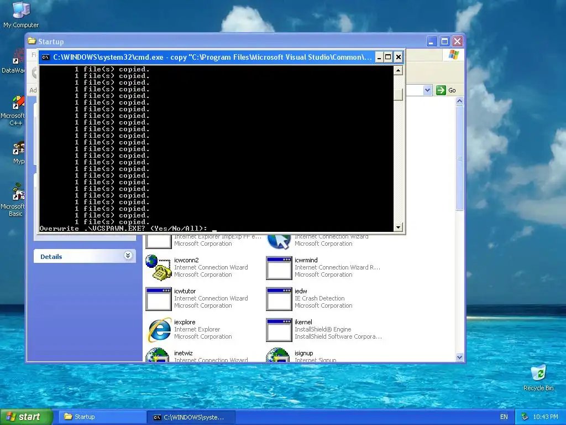The width and height of the screenshot is (566, 425).
Task: Click the 10:43 PM clock
Action: click(x=546, y=417)
